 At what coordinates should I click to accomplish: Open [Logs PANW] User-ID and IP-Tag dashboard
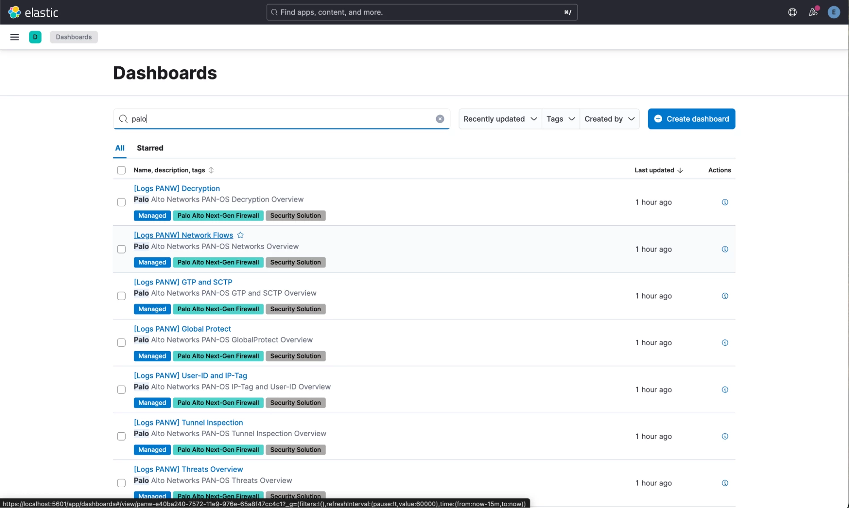[190, 375]
